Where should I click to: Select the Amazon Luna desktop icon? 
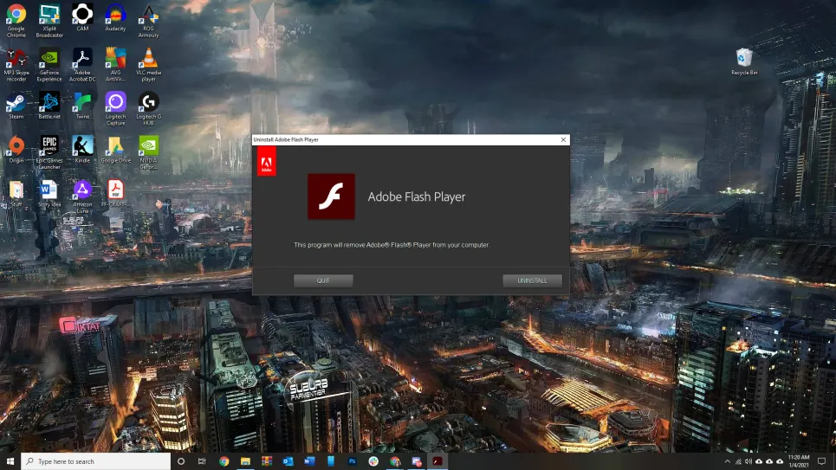click(82, 196)
